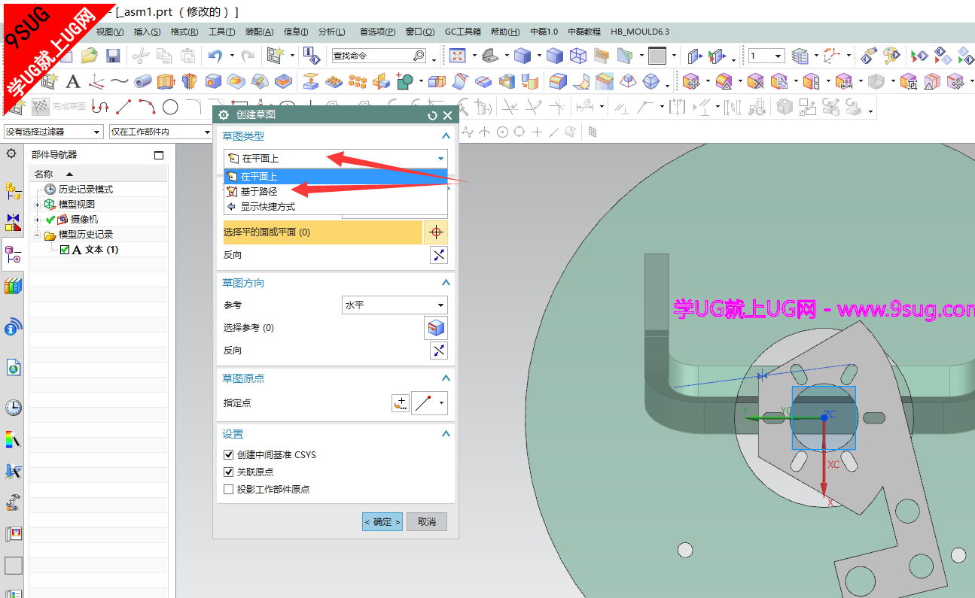Select the spline curve tool icon
975x598 pixels.
tap(119, 81)
